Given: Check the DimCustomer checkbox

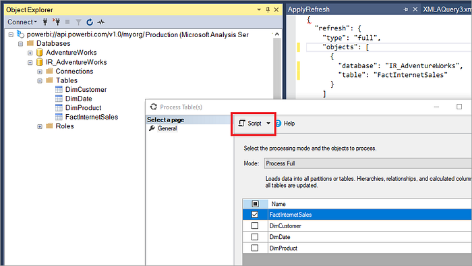Looking at the screenshot, I should (255, 225).
